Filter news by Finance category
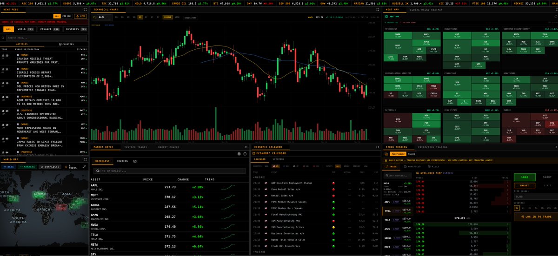 (x=50, y=29)
